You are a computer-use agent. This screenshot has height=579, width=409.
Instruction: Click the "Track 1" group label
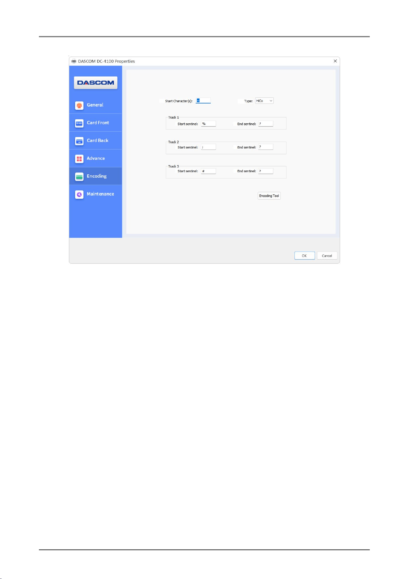tap(174, 117)
